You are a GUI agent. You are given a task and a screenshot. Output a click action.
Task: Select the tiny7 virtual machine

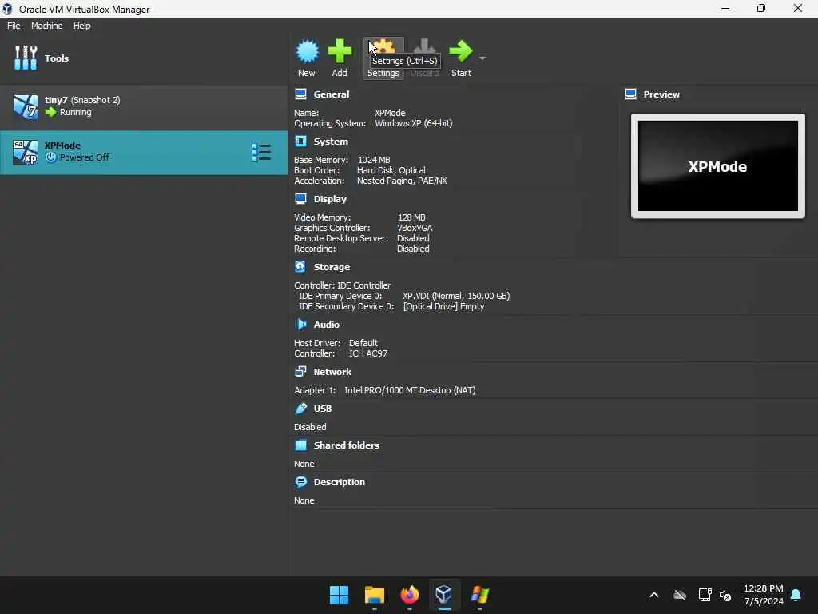pos(144,106)
